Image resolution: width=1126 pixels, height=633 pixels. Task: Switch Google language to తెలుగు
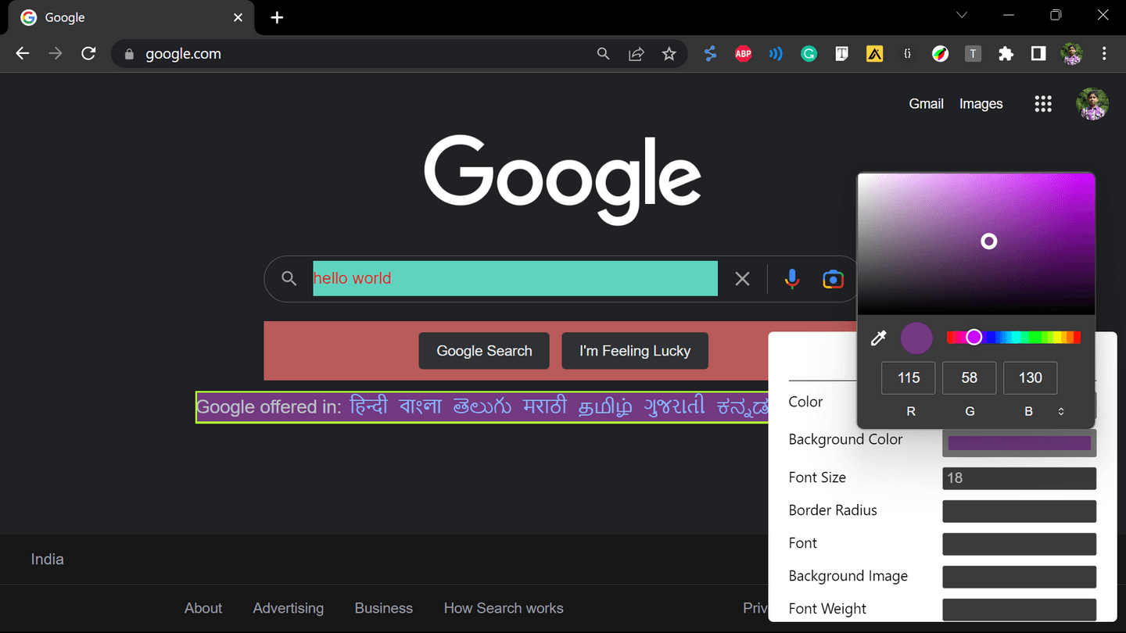[x=482, y=407]
